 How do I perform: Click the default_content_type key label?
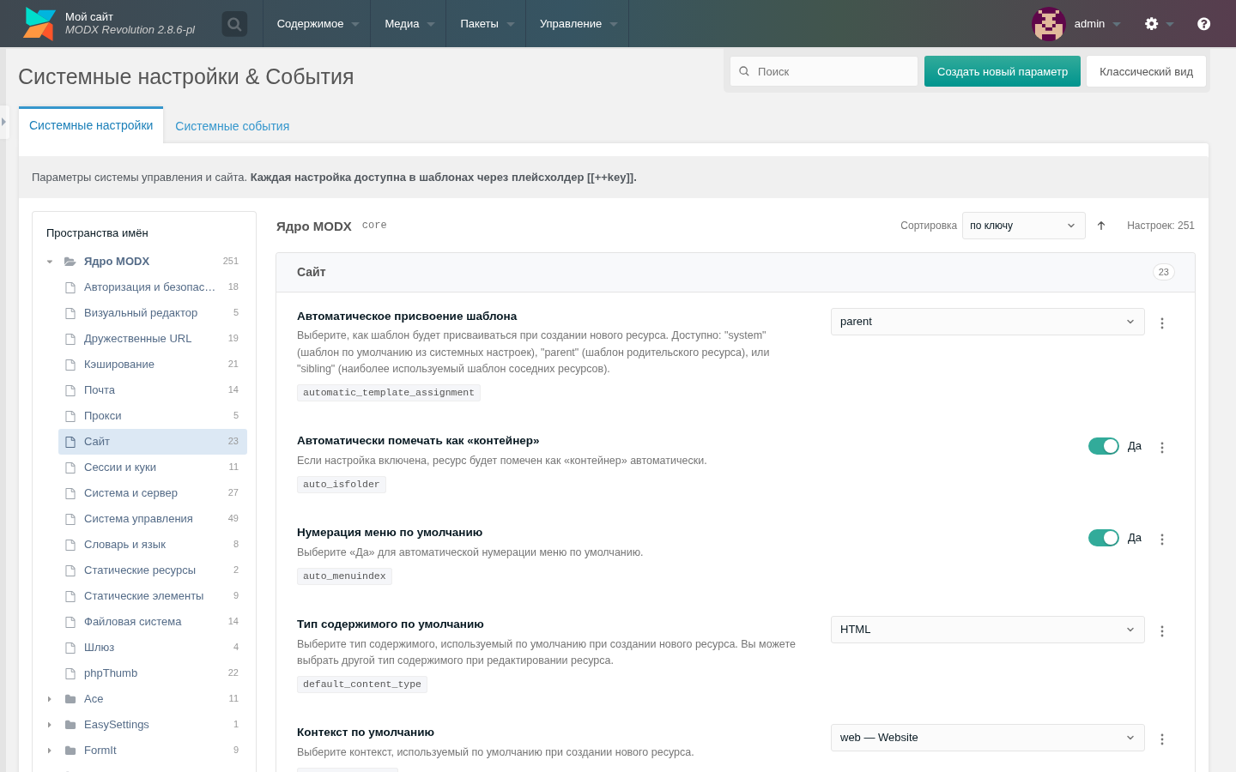[362, 685]
